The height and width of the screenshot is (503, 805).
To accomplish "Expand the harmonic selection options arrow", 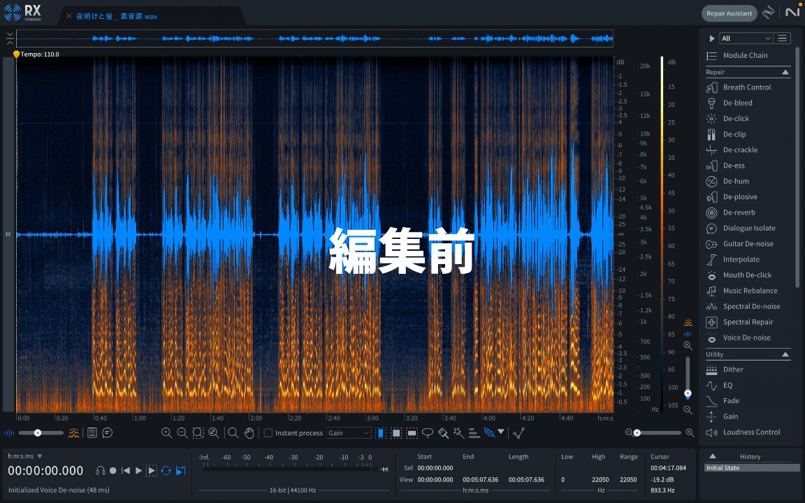I will click(501, 432).
